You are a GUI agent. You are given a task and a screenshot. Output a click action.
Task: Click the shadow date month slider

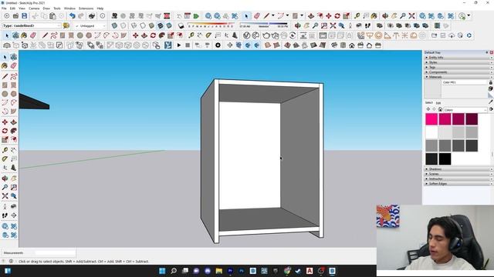pos(210,24)
